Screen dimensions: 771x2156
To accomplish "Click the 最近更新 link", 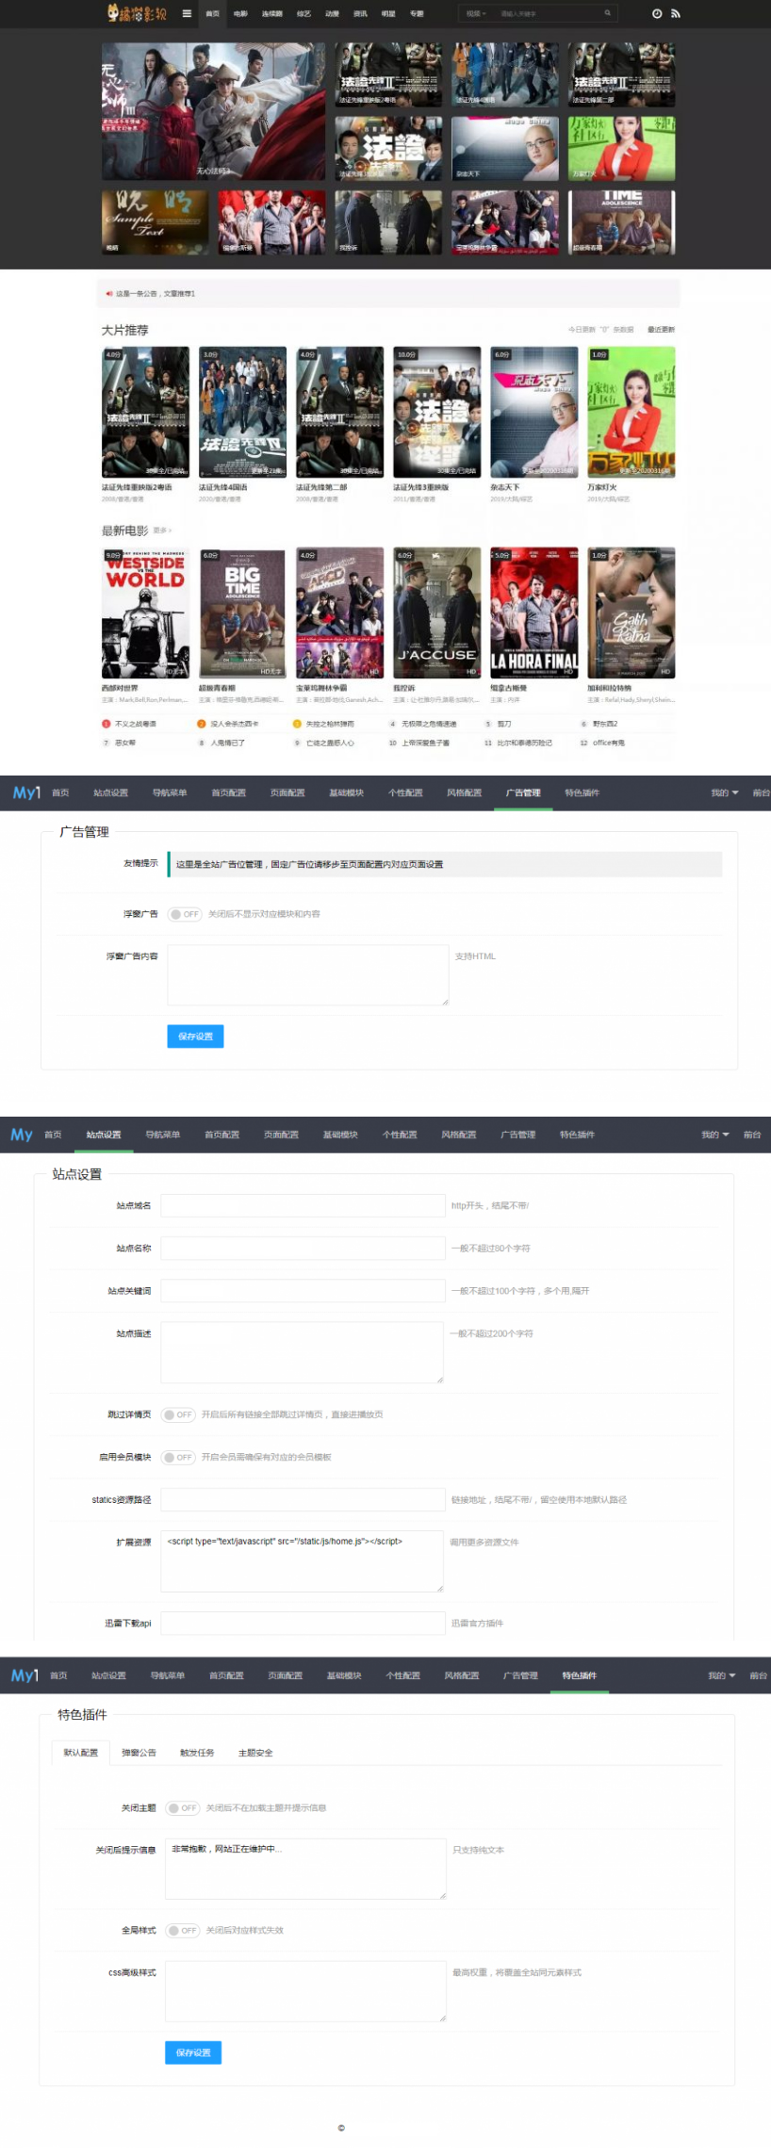I will point(661,330).
